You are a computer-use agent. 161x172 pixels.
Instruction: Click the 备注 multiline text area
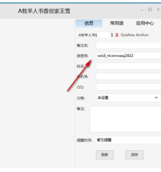pyautogui.click(x=126, y=119)
